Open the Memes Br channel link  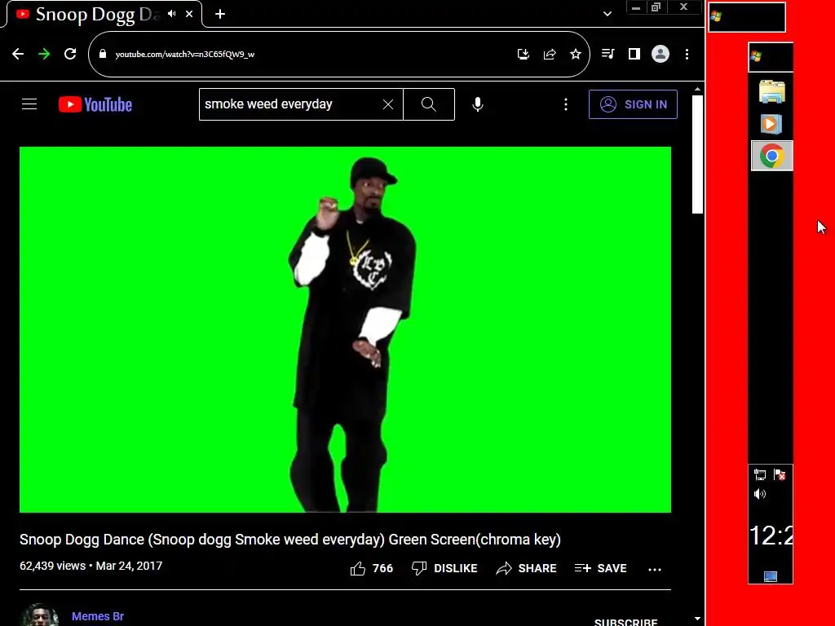click(98, 616)
